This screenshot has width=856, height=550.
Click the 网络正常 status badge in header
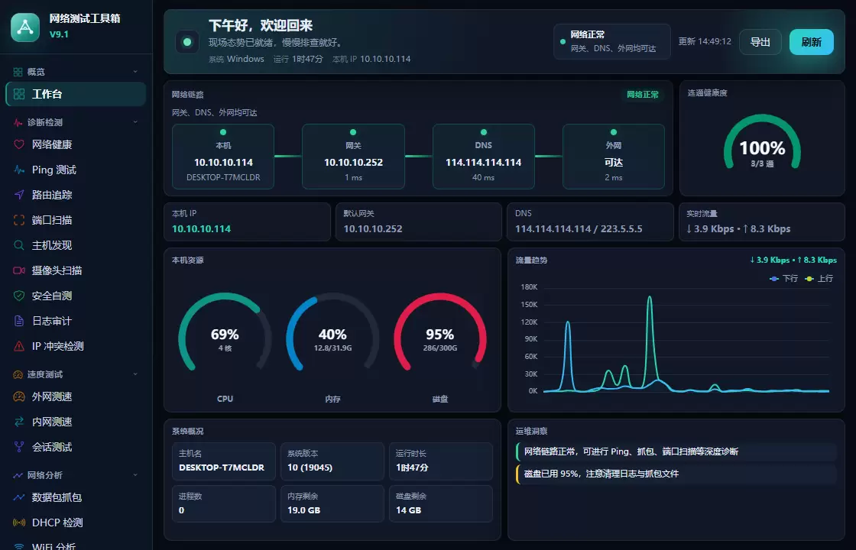point(612,41)
